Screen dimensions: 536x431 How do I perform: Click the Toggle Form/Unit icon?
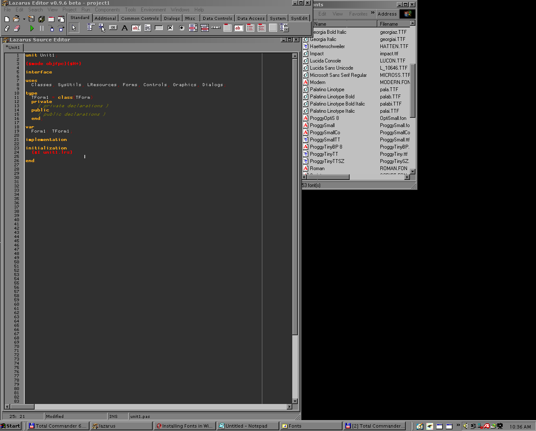tap(61, 19)
